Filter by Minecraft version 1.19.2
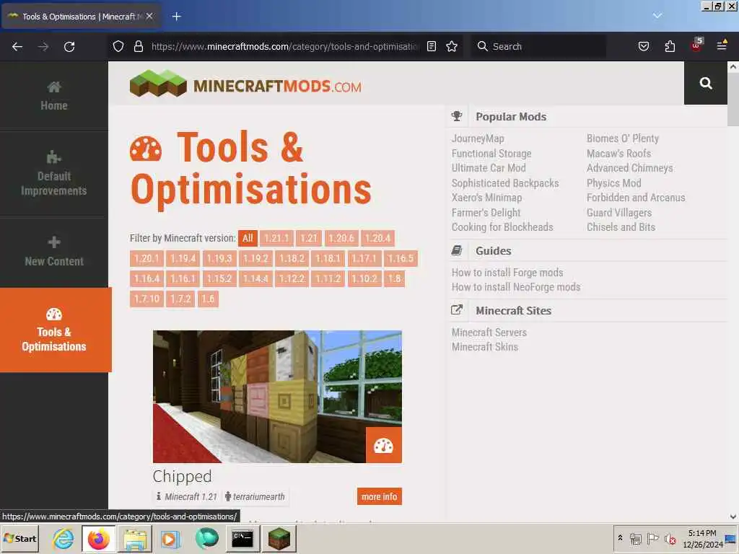Image resolution: width=739 pixels, height=554 pixels. tap(256, 259)
